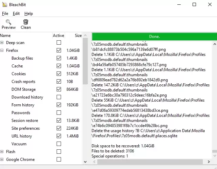Open the Help menu
Viewport: 217px width, 169px height.
pyautogui.click(x=28, y=14)
